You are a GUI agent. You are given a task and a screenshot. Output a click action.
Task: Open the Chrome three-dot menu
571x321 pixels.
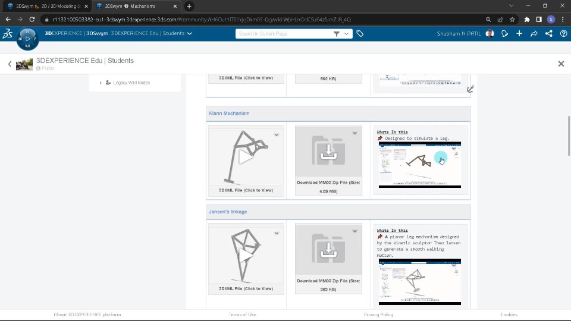click(x=563, y=19)
